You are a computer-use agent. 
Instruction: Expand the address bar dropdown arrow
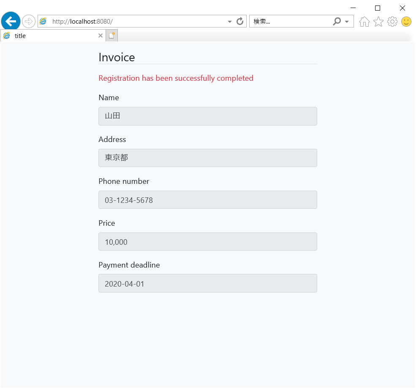[x=229, y=22]
